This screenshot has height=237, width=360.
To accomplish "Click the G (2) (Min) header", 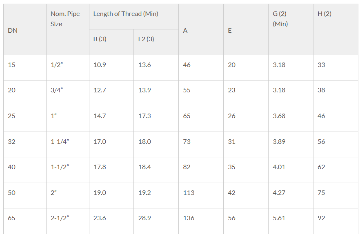I will (291, 29).
